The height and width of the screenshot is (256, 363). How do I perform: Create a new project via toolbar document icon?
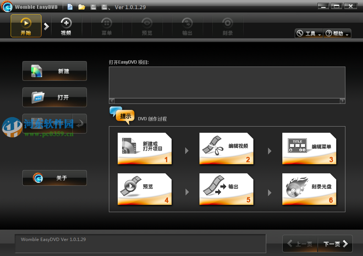[x=70, y=6]
